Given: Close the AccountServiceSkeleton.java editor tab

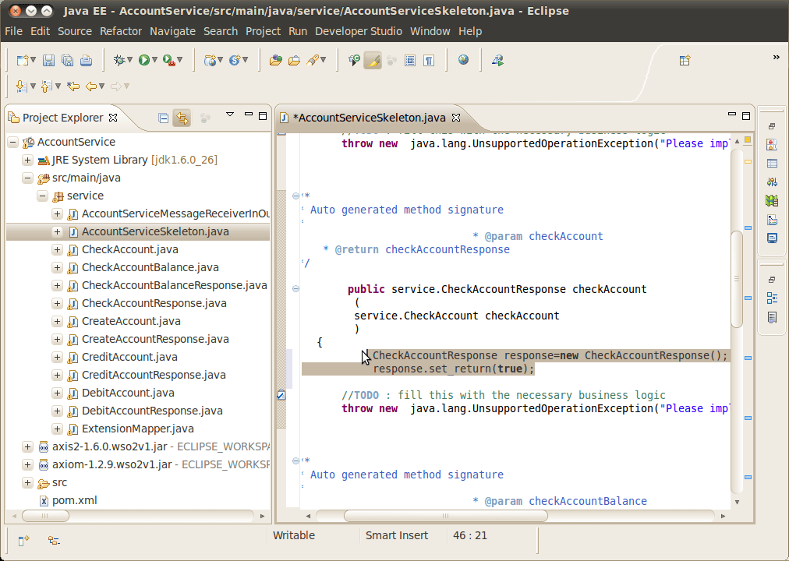Looking at the screenshot, I should click(456, 118).
